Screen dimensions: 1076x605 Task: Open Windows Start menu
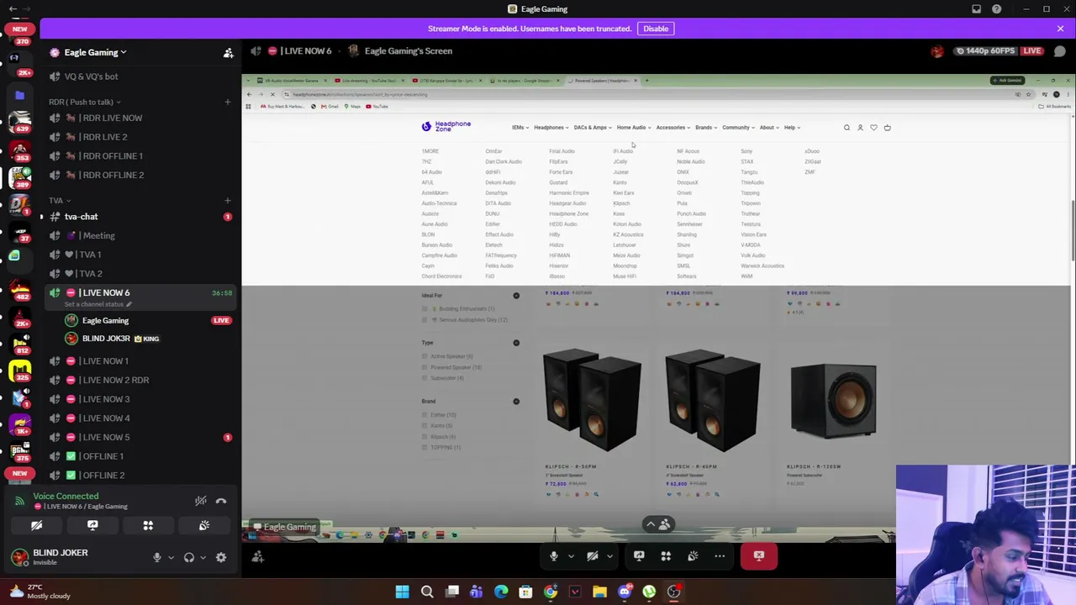tap(402, 592)
